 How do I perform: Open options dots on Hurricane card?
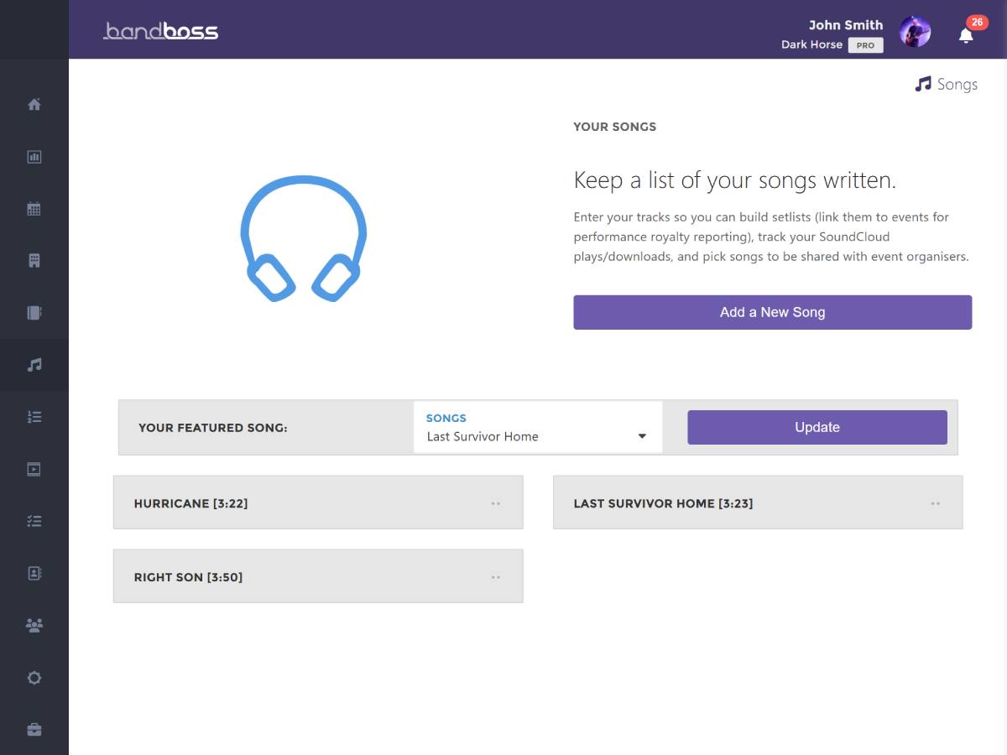click(495, 503)
